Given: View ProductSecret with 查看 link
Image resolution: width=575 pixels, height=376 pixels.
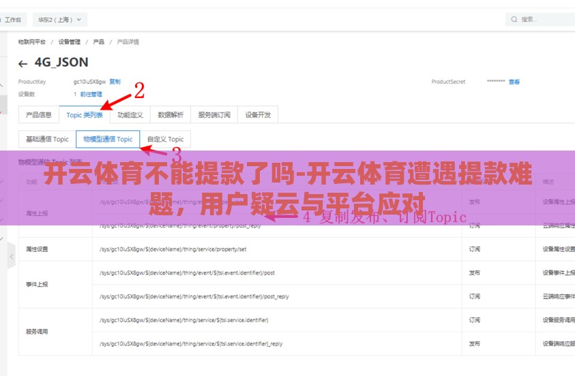Looking at the screenshot, I should pos(514,81).
